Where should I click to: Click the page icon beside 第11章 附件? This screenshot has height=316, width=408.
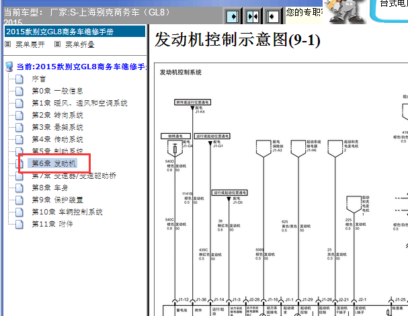click(19, 224)
